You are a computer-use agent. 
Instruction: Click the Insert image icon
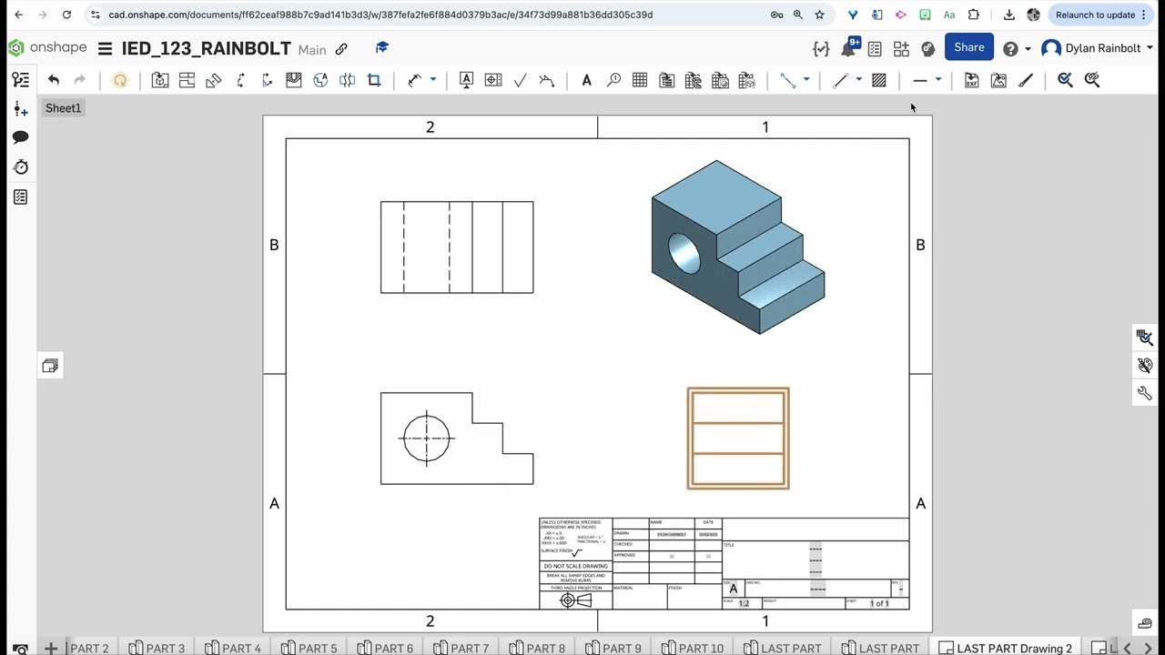pyautogui.click(x=998, y=81)
